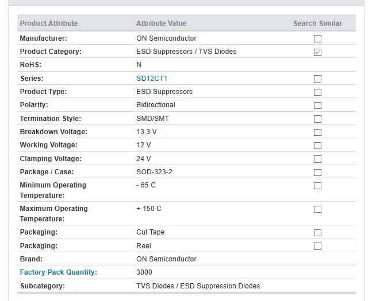Click the Product Category: label
Image resolution: width=380 pixels, height=301 pixels.
[x=51, y=52]
